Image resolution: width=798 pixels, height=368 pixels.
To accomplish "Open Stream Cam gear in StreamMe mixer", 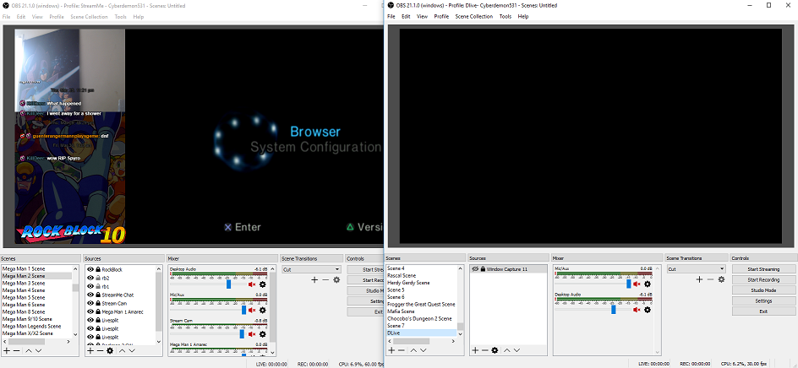I will coord(263,334).
